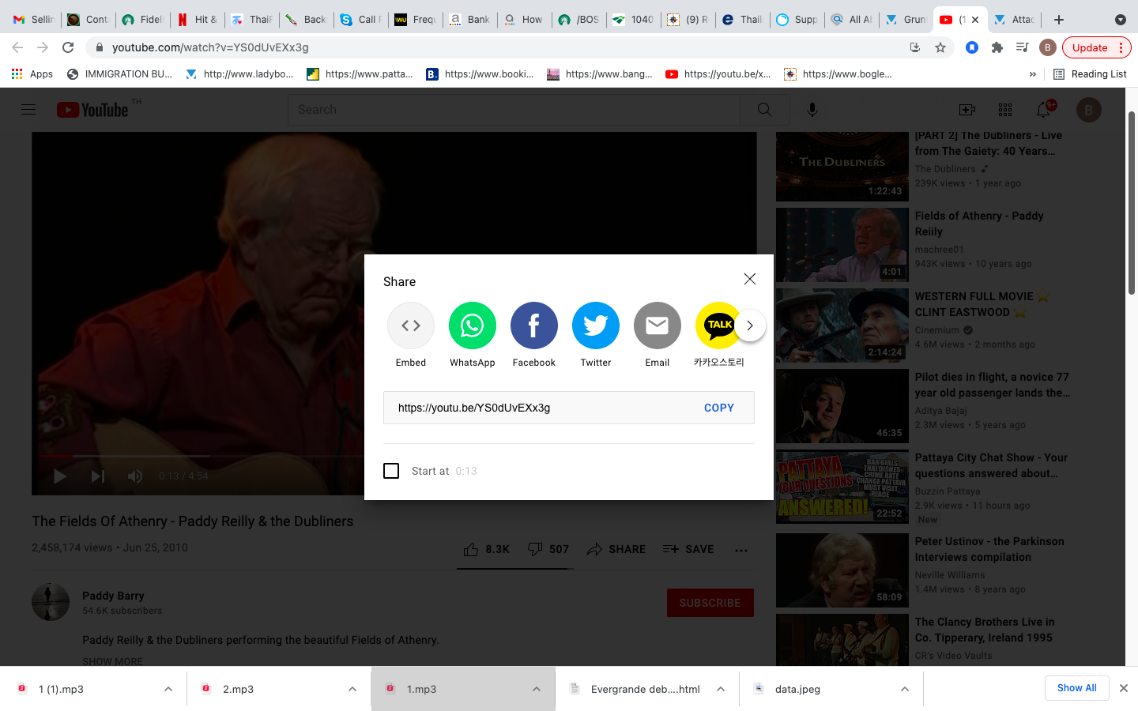Open Fields of Athenry - Paddy Reilly thumbnail
The image size is (1138, 711).
pos(842,245)
